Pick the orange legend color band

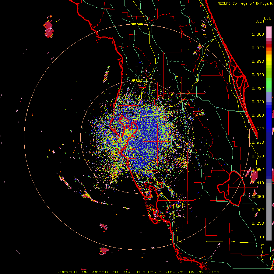click(269, 53)
